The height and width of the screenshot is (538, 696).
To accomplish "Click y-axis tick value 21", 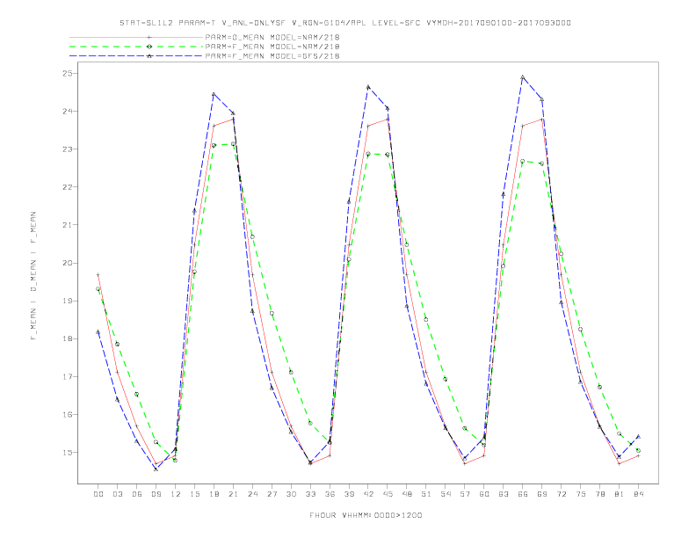I will [x=68, y=225].
